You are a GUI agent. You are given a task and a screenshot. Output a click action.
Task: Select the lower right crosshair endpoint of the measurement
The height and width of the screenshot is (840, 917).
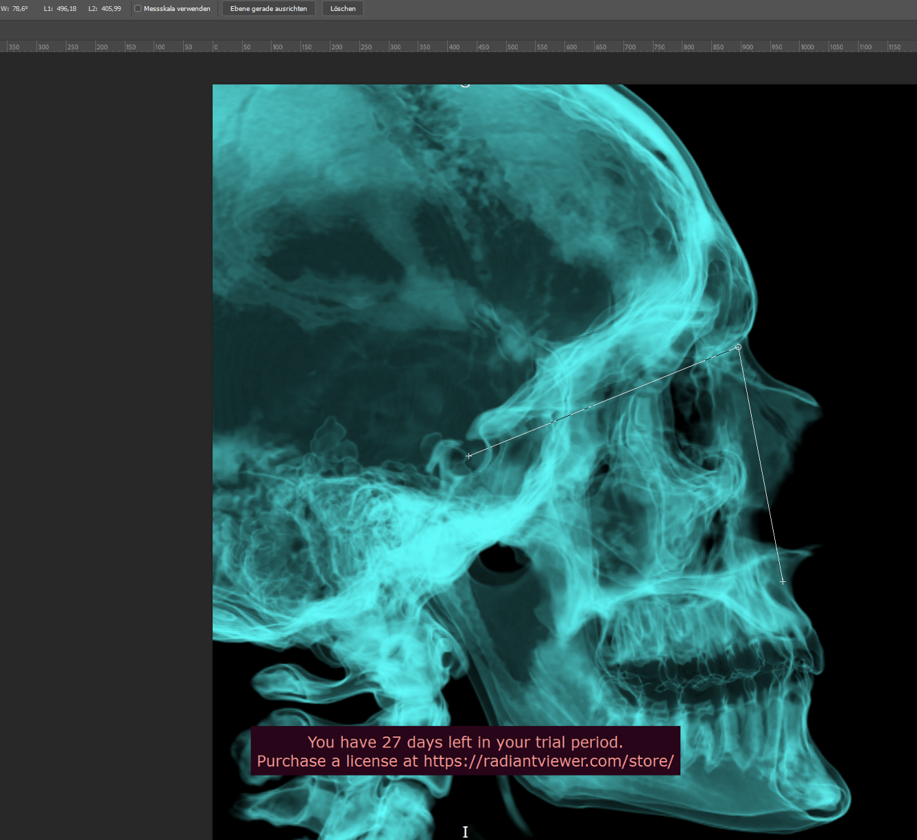tap(783, 581)
